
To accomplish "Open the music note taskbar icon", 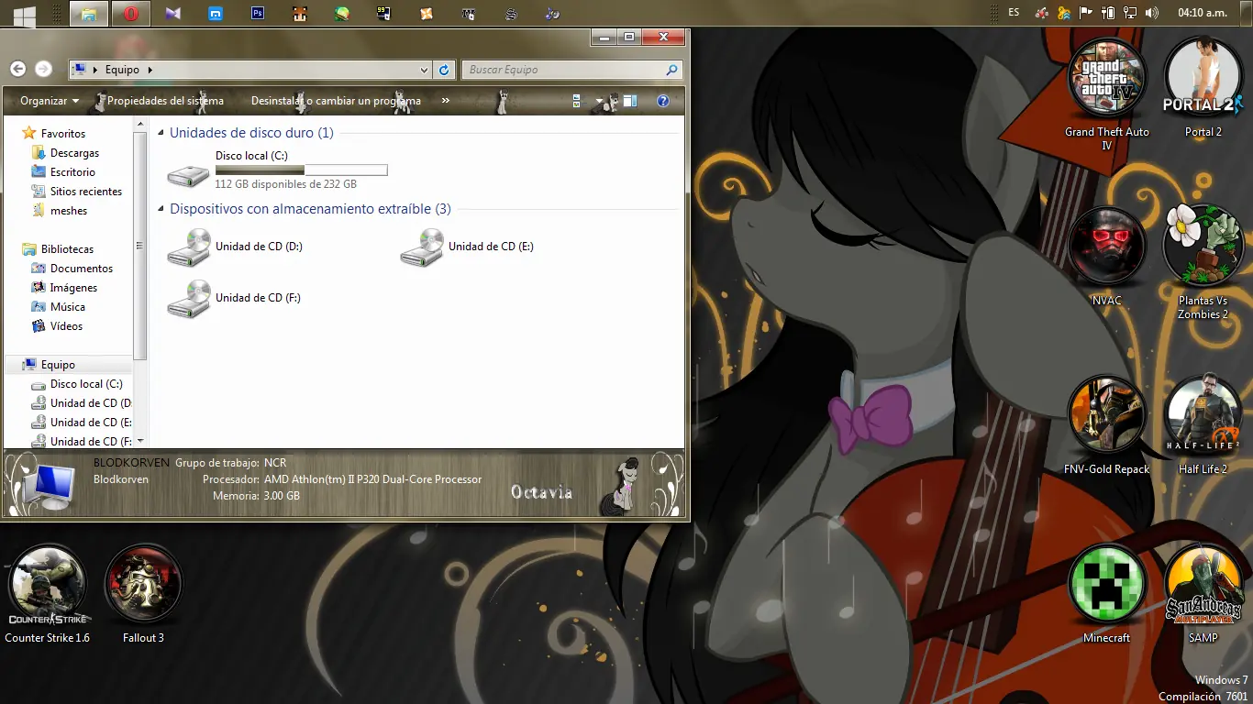I will click(x=552, y=14).
